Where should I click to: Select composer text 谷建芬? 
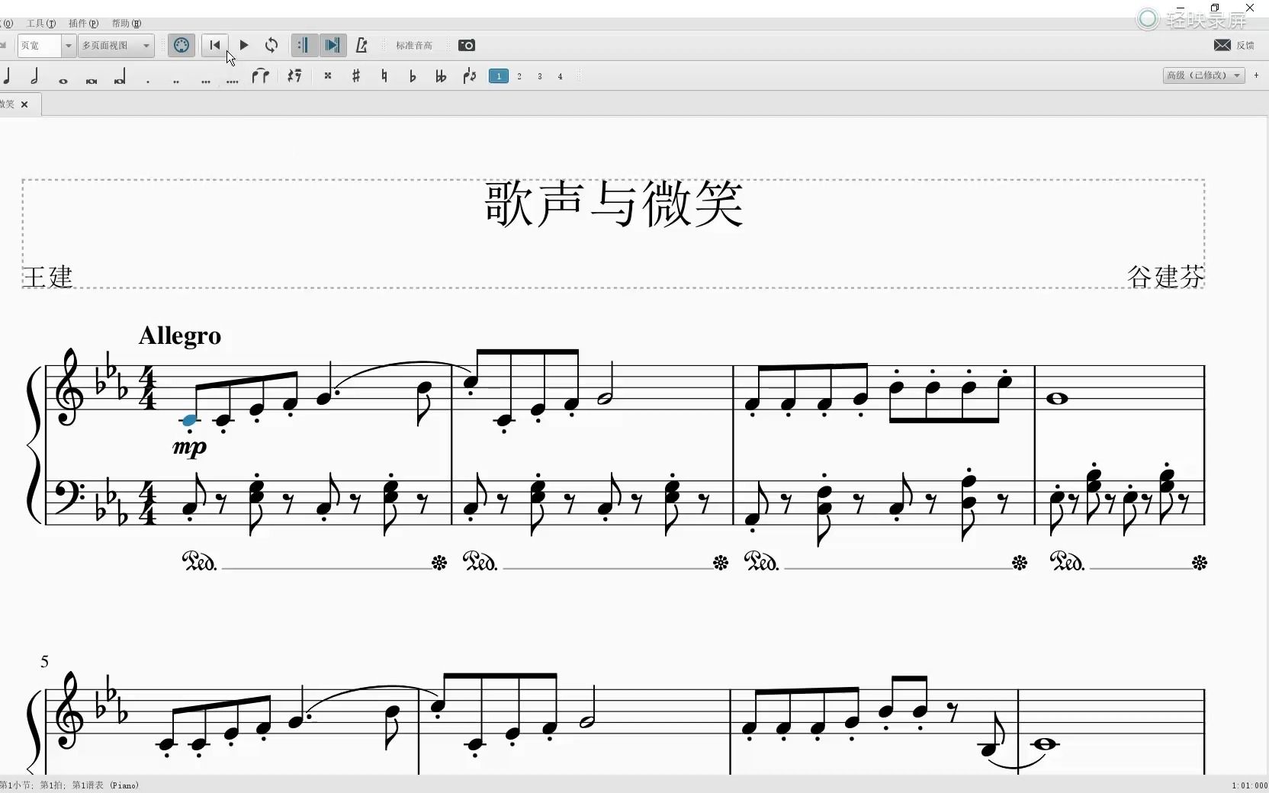coord(1165,277)
